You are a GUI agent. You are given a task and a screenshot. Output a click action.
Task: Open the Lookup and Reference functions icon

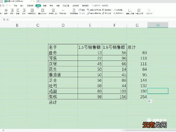click(43, 11)
